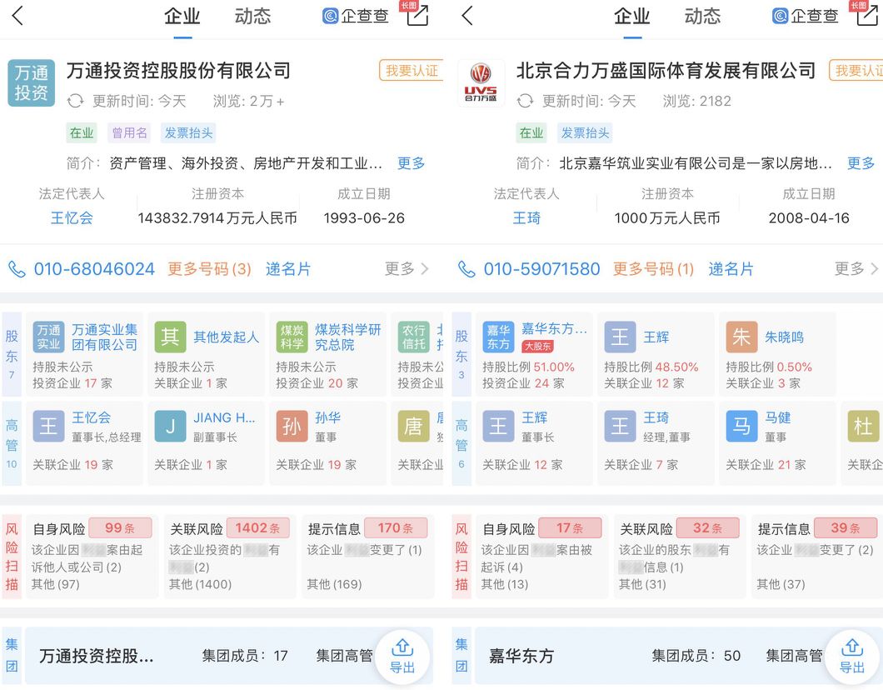The height and width of the screenshot is (690, 883).
Task: Open 杜 executive avatar on right page
Action: coord(863,426)
